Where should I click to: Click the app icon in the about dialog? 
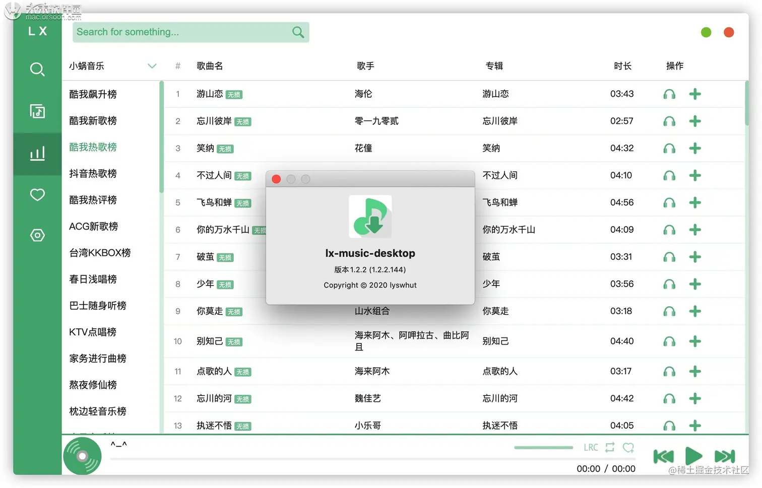pos(370,217)
